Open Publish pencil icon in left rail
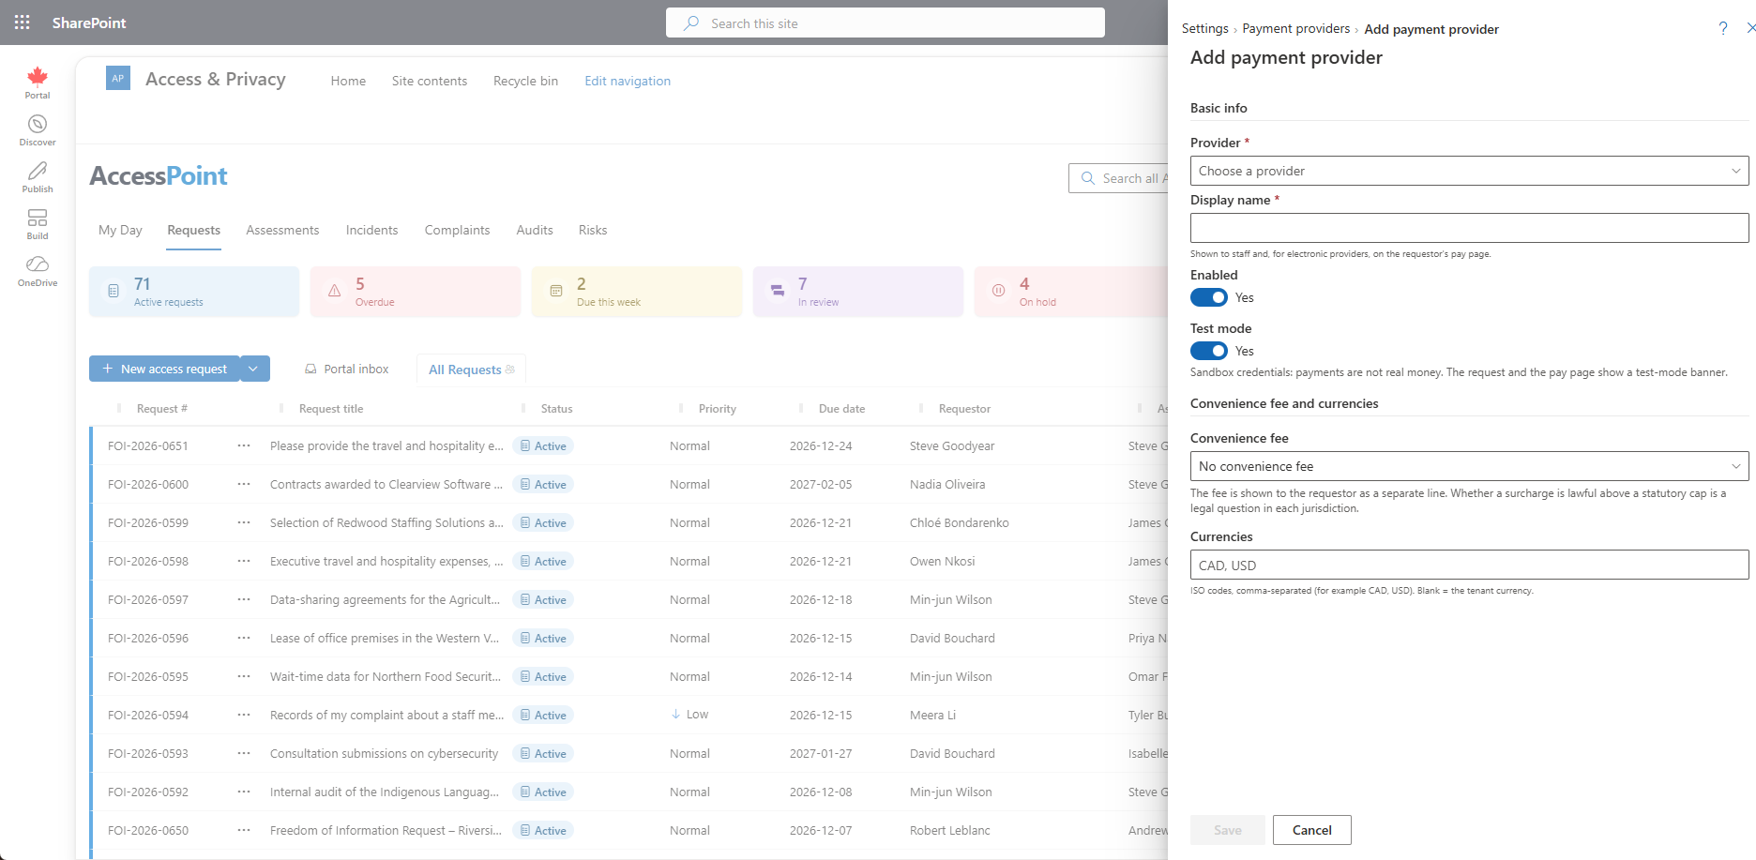 (x=38, y=171)
